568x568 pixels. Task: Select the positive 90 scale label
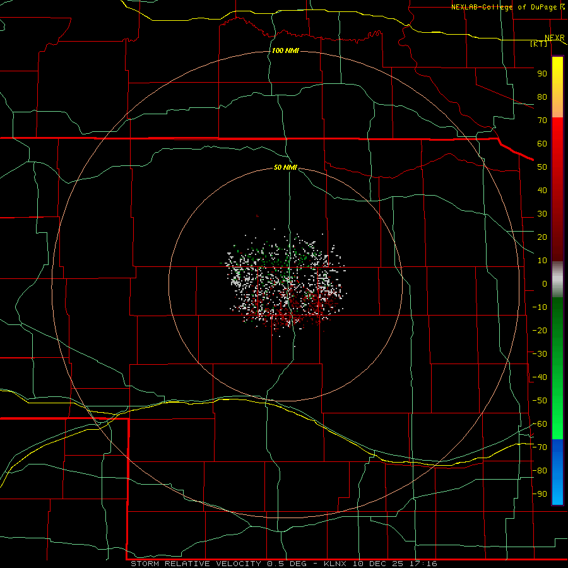coord(542,74)
